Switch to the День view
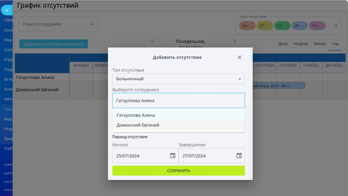The height and width of the screenshot is (196, 348). [283, 44]
